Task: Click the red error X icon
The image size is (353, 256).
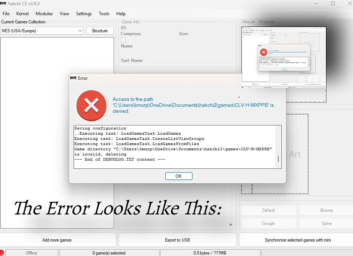Action: pyautogui.click(x=91, y=105)
